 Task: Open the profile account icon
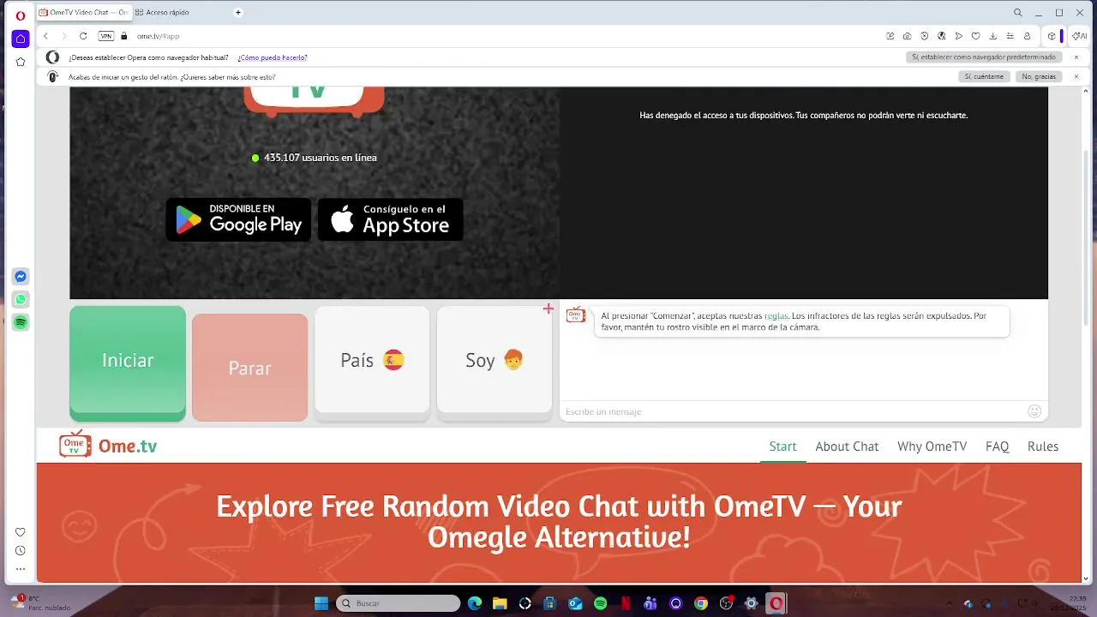1027,36
